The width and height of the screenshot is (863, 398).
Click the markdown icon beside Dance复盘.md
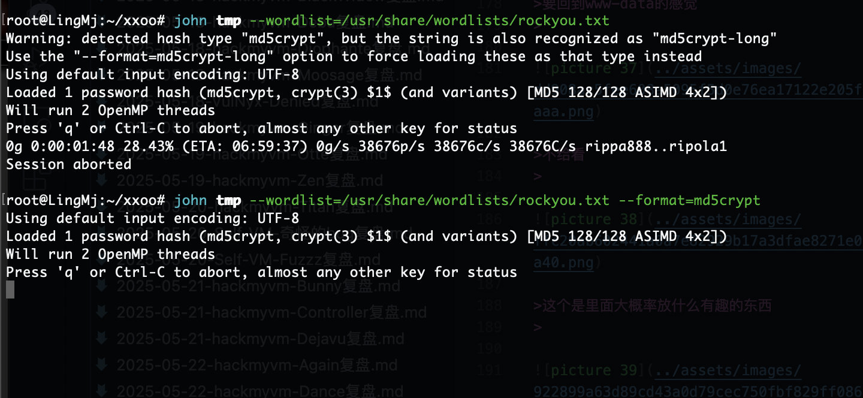pyautogui.click(x=102, y=391)
